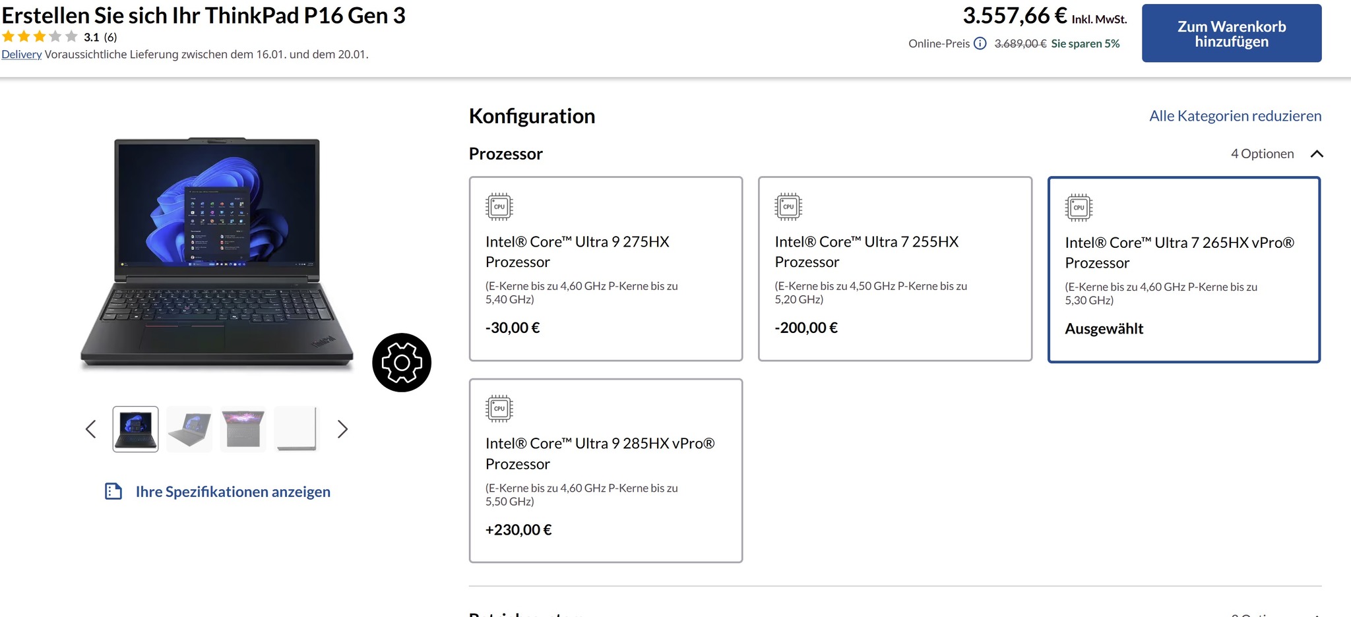Open Ihre Spezifikationen anzeigen link
The width and height of the screenshot is (1351, 617).
(233, 492)
